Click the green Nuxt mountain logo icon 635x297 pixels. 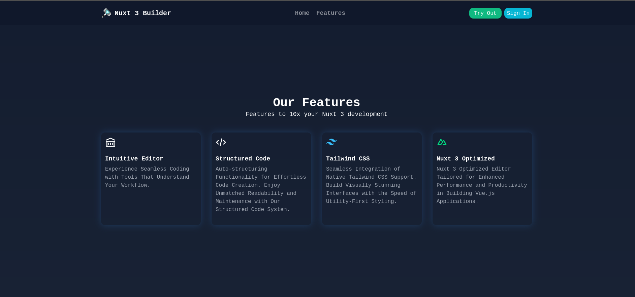pos(442,142)
